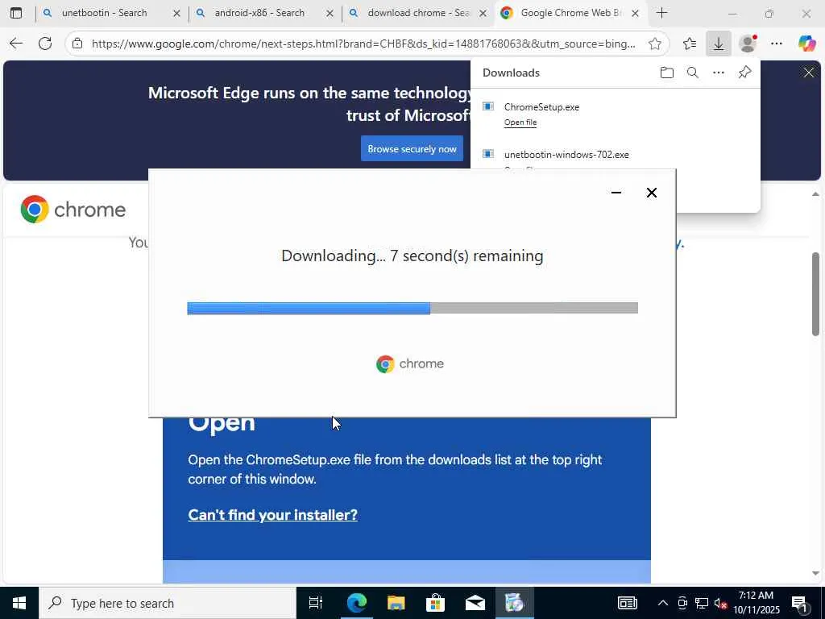Close the Google Chrome Web Browser tab

(635, 13)
